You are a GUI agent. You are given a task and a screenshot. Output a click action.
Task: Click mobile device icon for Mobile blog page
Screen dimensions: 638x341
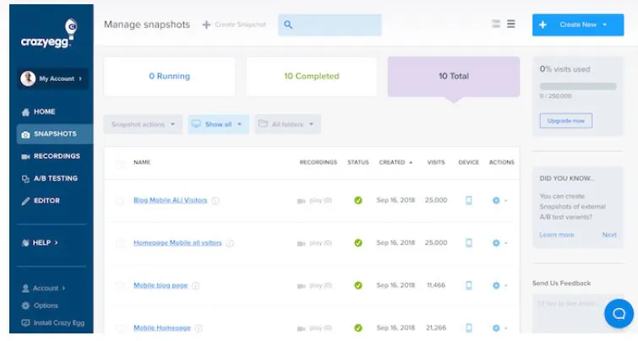coord(469,285)
